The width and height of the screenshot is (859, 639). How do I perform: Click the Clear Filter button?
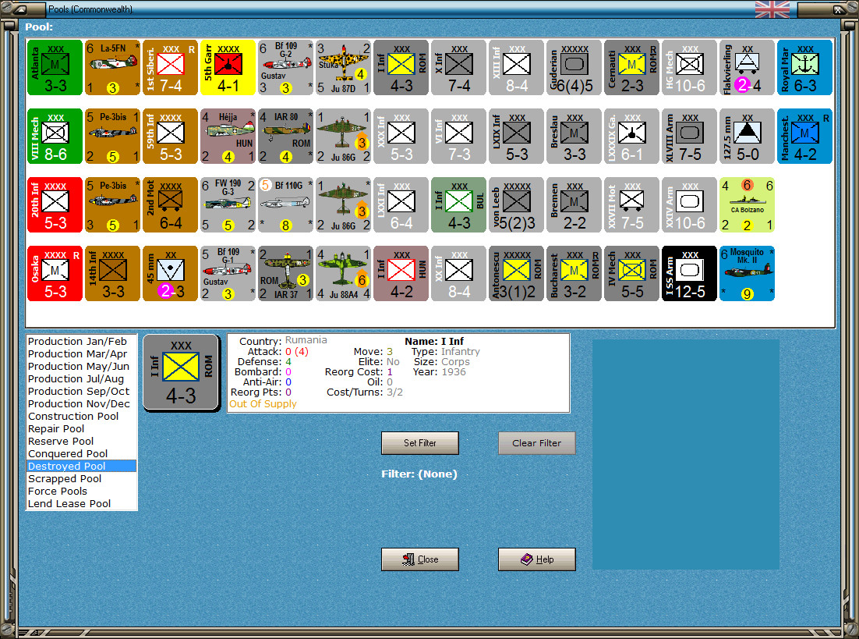point(537,443)
